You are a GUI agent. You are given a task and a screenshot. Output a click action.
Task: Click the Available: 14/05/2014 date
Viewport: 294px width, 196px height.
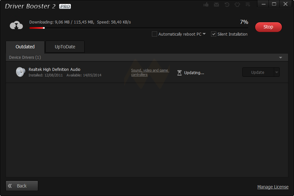(84, 75)
